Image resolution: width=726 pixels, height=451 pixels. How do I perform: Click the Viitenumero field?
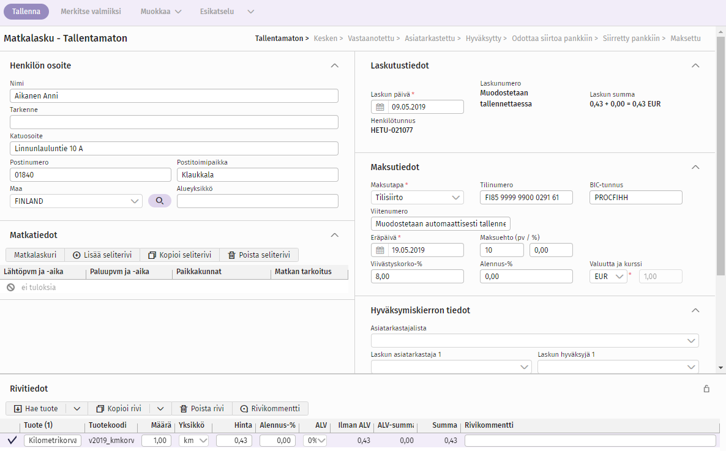pos(440,223)
